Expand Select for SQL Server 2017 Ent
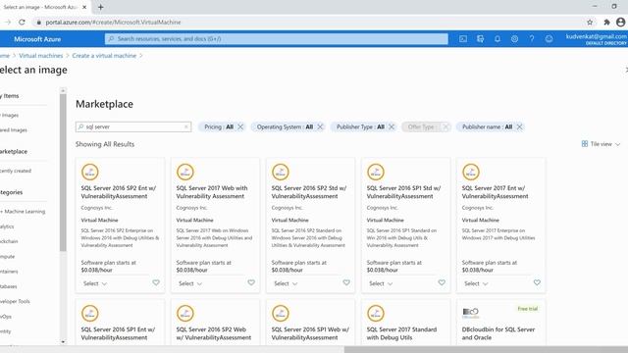628x353 pixels. pyautogui.click(x=476, y=283)
